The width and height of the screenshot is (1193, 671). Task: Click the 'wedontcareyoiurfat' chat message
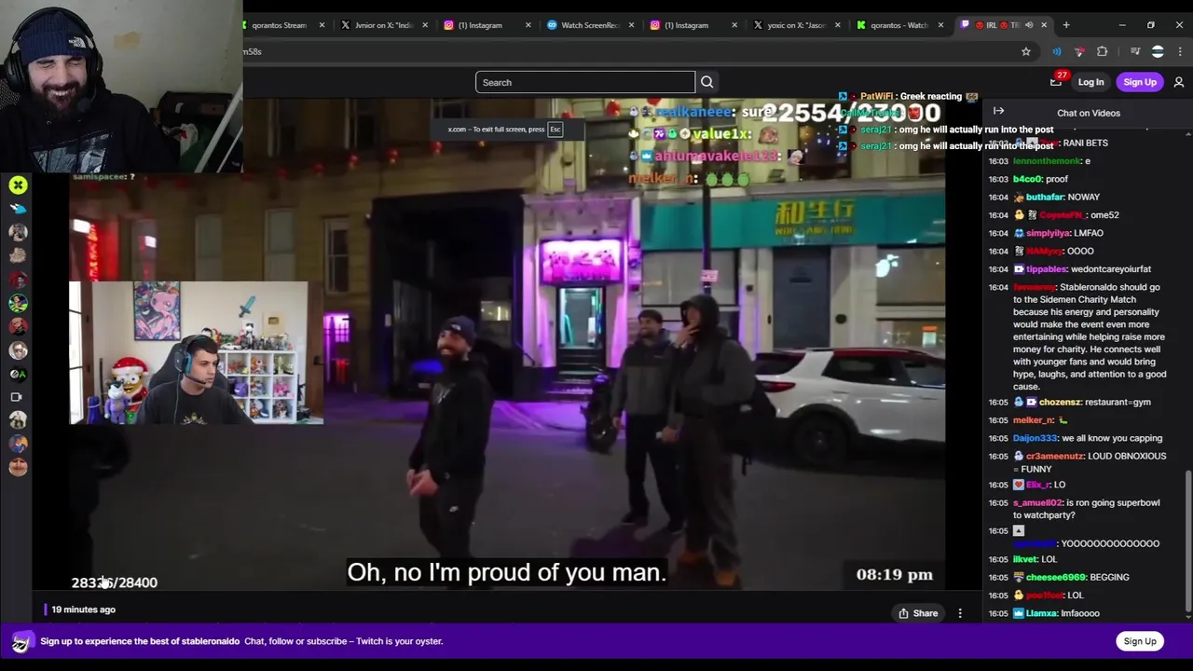(x=1111, y=269)
